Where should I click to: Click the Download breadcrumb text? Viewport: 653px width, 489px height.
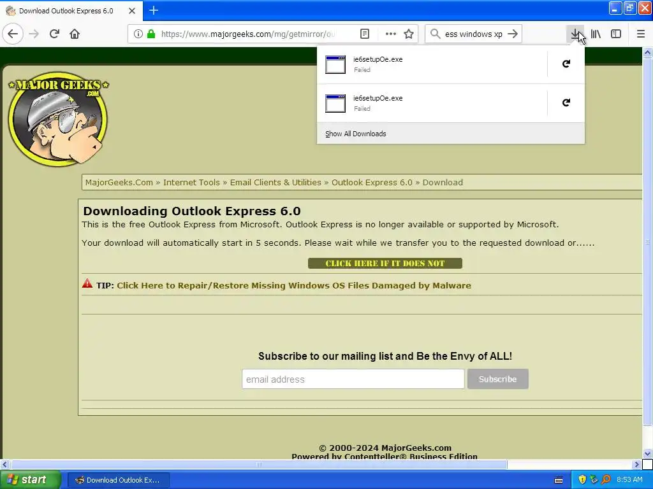point(443,183)
